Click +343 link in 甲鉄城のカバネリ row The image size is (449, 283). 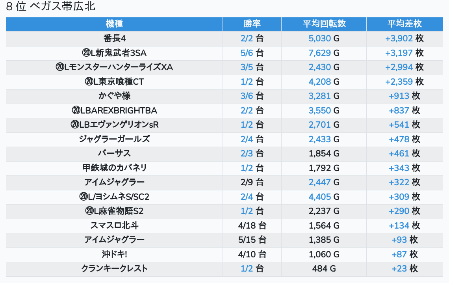[399, 168]
